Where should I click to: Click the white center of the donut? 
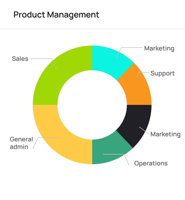92,105
